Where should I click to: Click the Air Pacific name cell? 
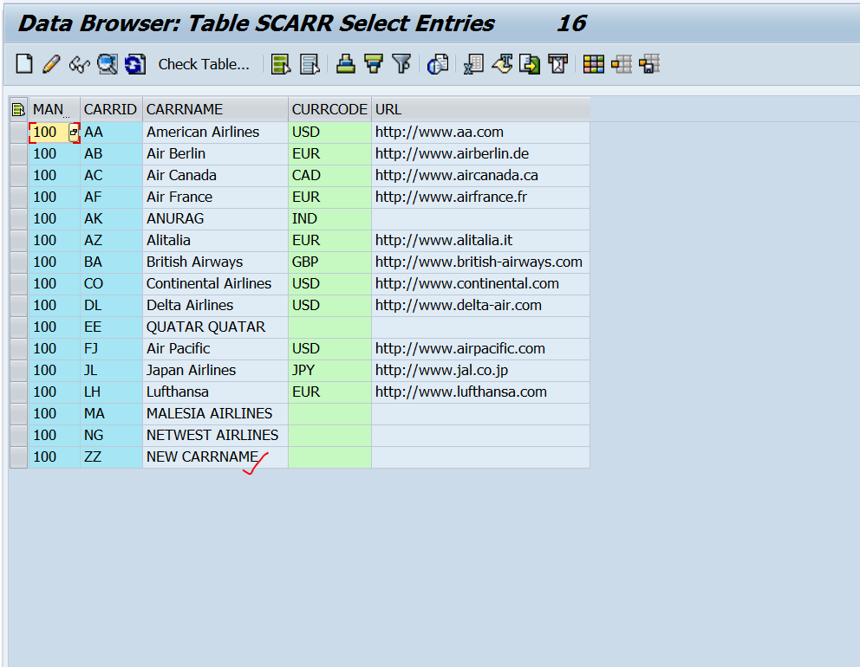point(216,348)
